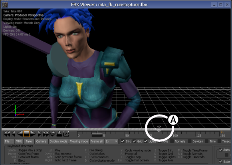Image resolution: width=232 pixels, height=165 pixels.
Task: Jump to first frame with rewind icon
Action: (7, 134)
